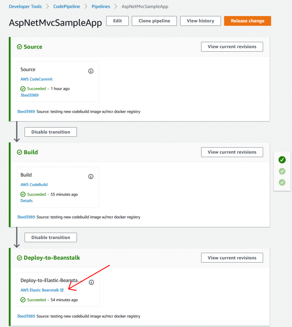Click the AspNetMvcSampleApp page heading
Screen dimensions: 292x327
(x=56, y=23)
